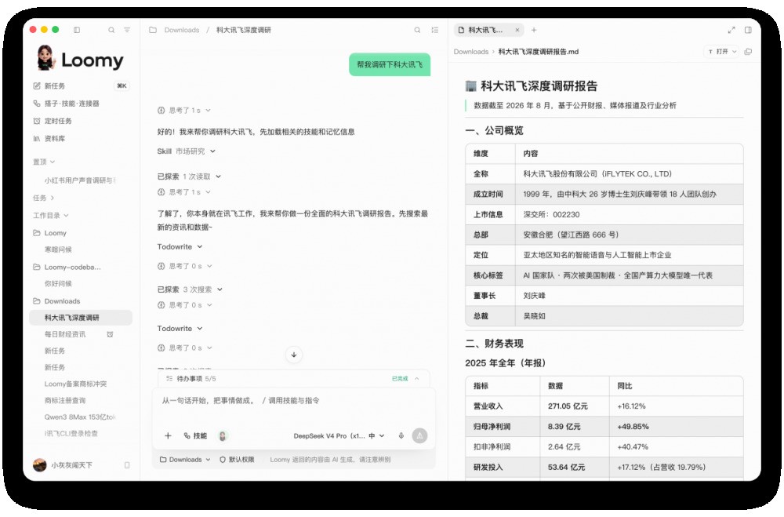Click the scroll-to-bottom arrow button
This screenshot has height=517, width=784.
tap(294, 355)
